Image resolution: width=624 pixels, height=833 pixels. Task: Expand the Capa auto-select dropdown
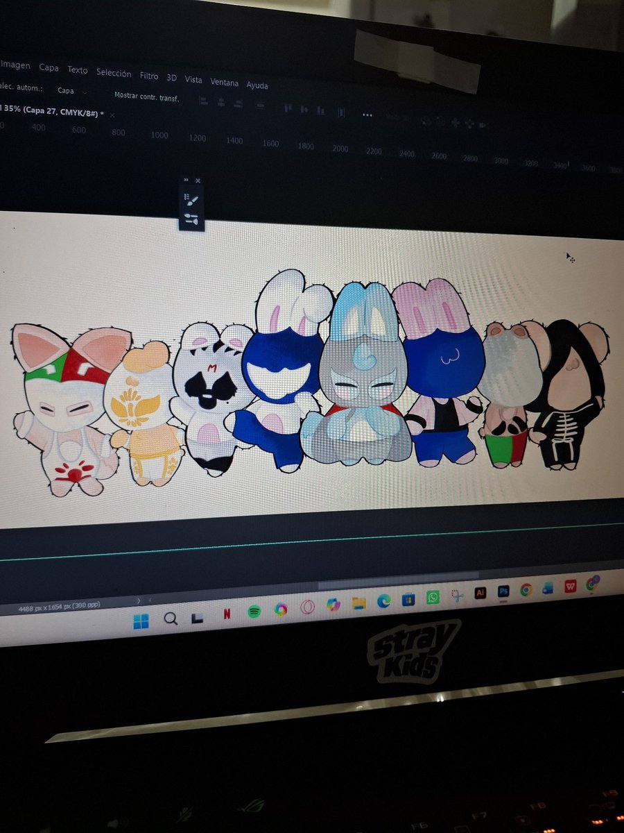[x=73, y=90]
